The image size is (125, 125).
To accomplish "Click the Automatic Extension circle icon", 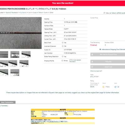I will (x=62, y=46).
